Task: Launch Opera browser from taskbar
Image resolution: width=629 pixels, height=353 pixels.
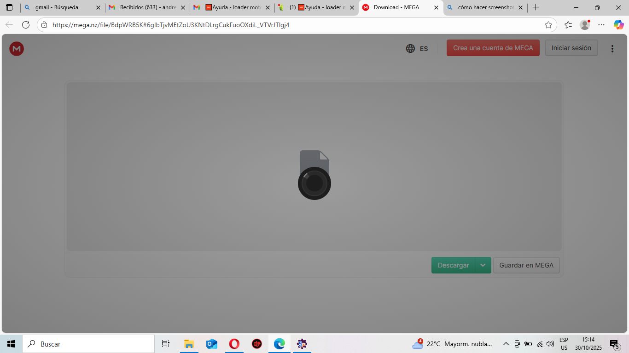Action: coord(234,344)
